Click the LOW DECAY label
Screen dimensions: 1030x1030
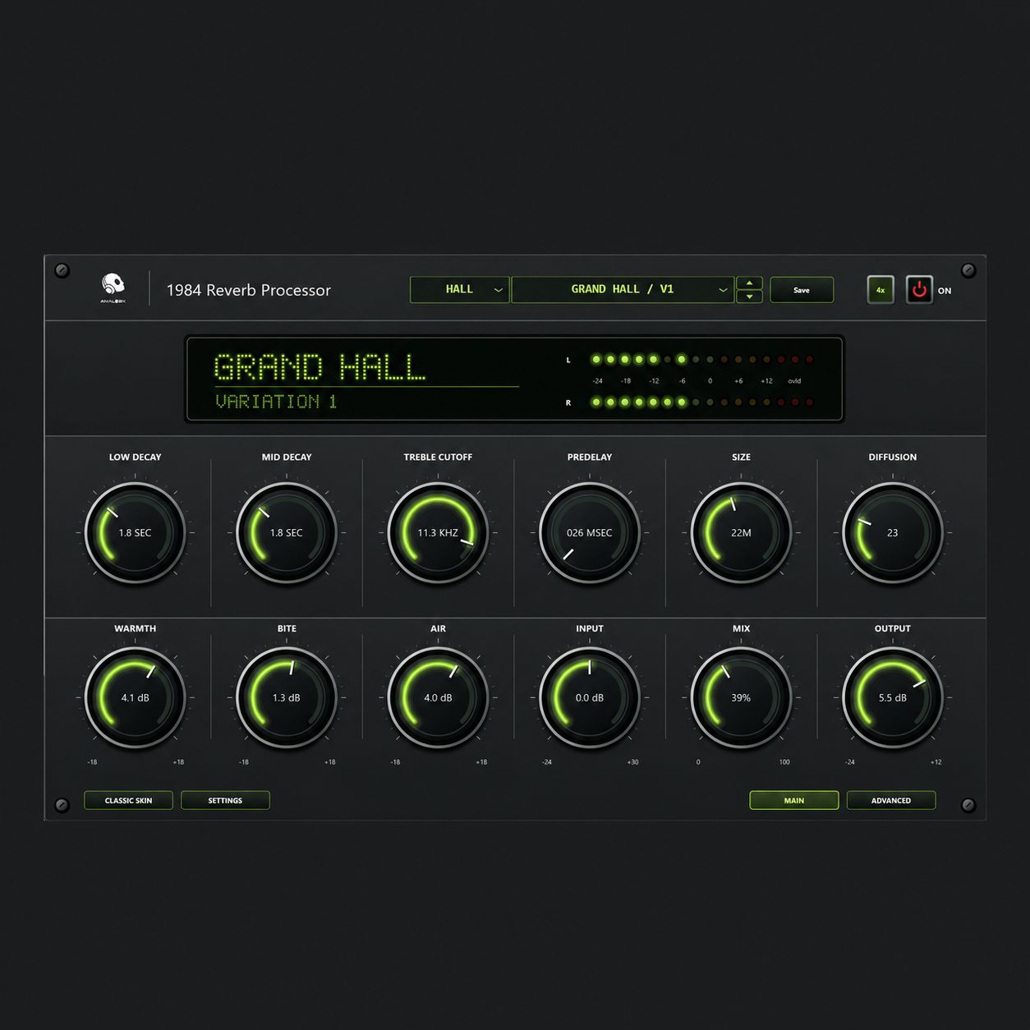136,457
